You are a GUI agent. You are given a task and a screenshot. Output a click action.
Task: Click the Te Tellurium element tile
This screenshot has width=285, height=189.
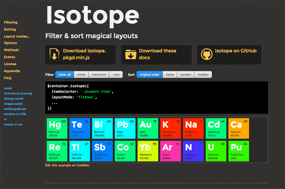80,129
